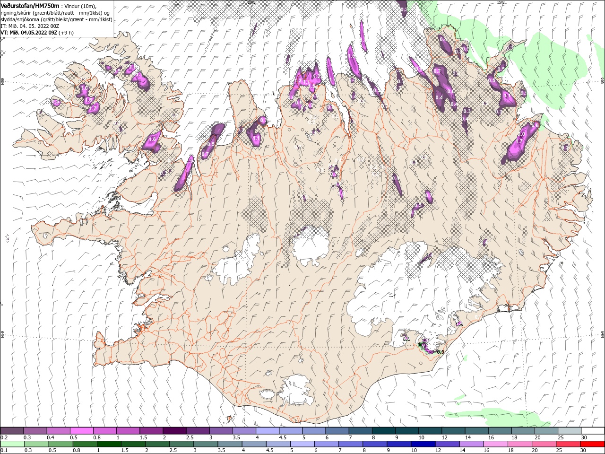Click the dusky purple snow swatch above 0.2

[x=12, y=431]
